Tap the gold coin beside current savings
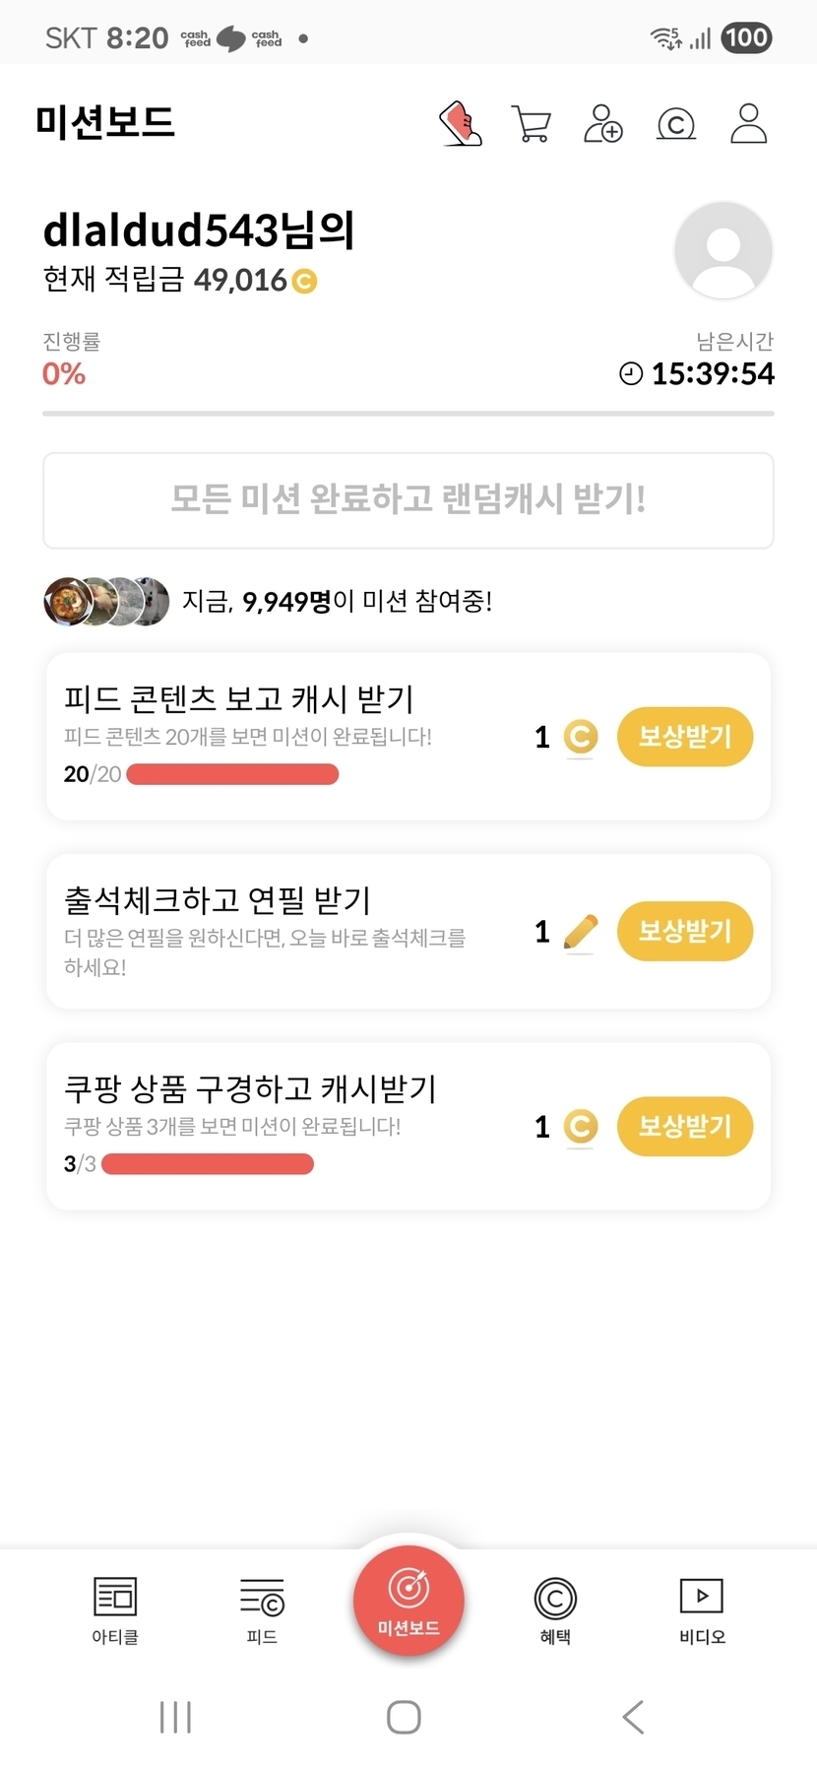The height and width of the screenshot is (1771, 817). pyautogui.click(x=305, y=282)
